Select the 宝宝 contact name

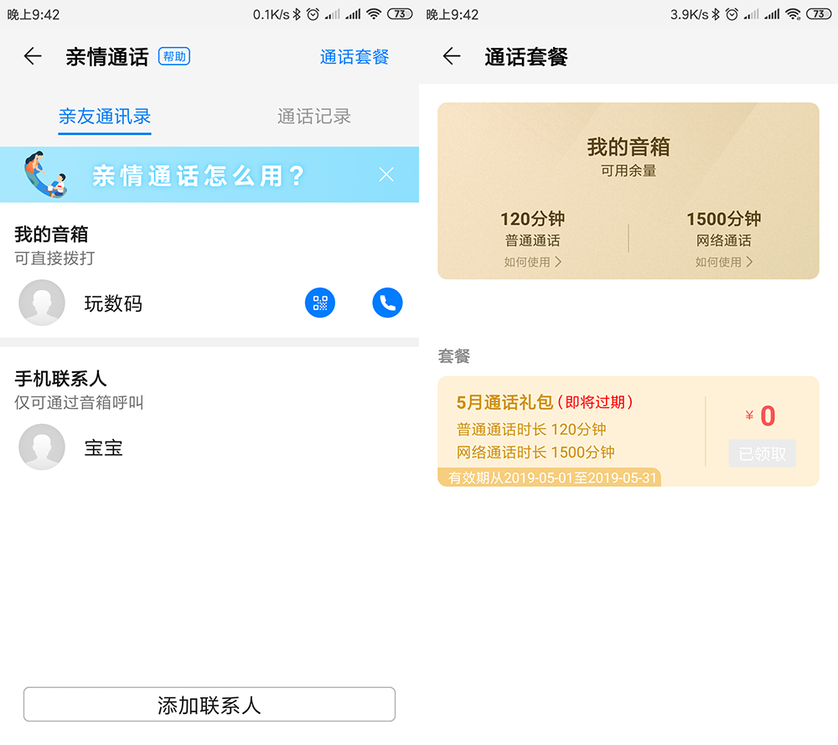104,448
